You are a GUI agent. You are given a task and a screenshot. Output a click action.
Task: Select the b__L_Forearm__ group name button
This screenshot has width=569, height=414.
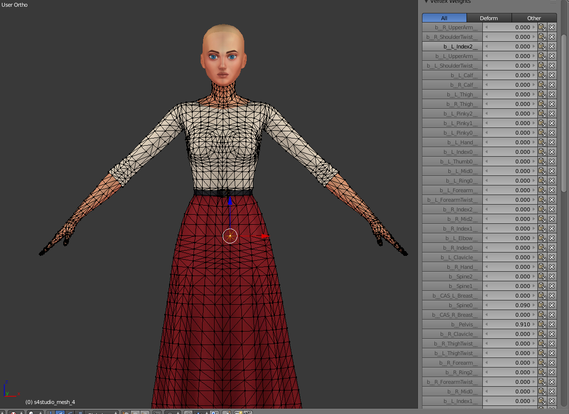(x=452, y=190)
